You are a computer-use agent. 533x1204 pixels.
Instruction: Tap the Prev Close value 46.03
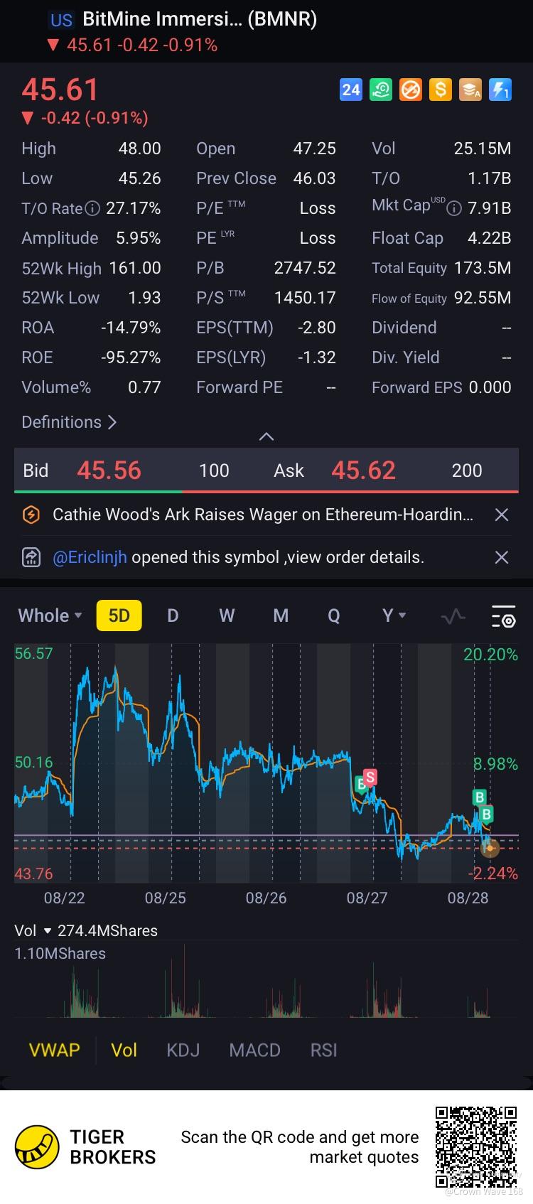coord(315,178)
